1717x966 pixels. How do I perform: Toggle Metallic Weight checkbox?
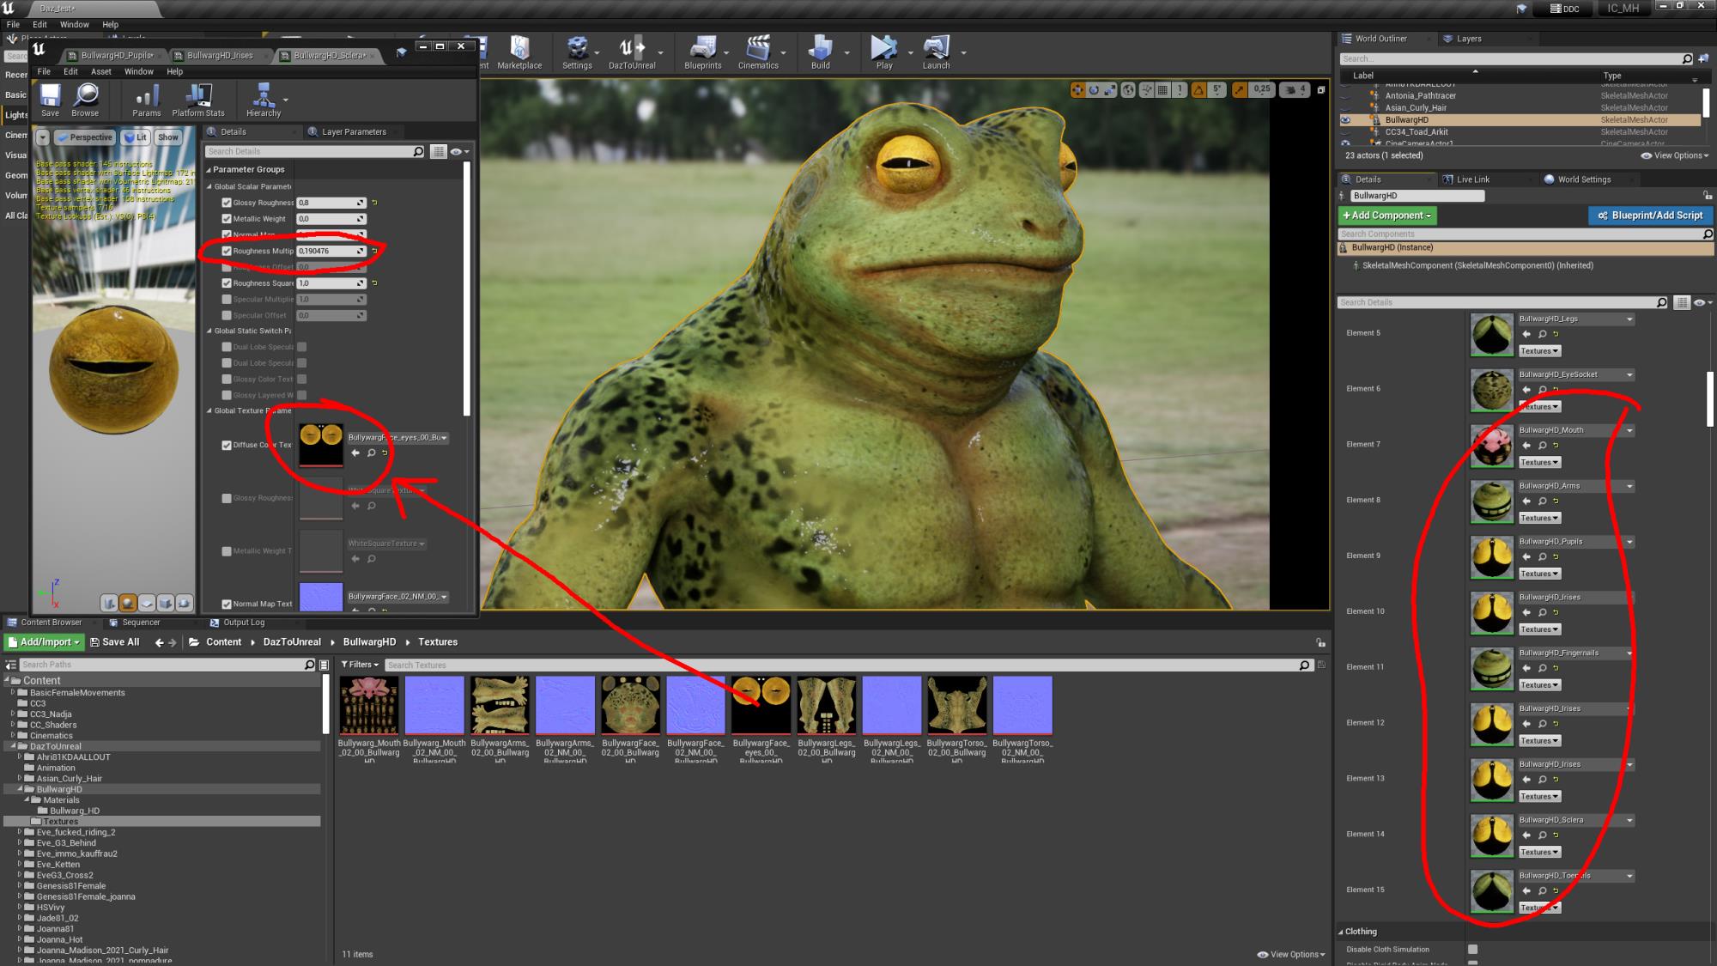tap(227, 219)
